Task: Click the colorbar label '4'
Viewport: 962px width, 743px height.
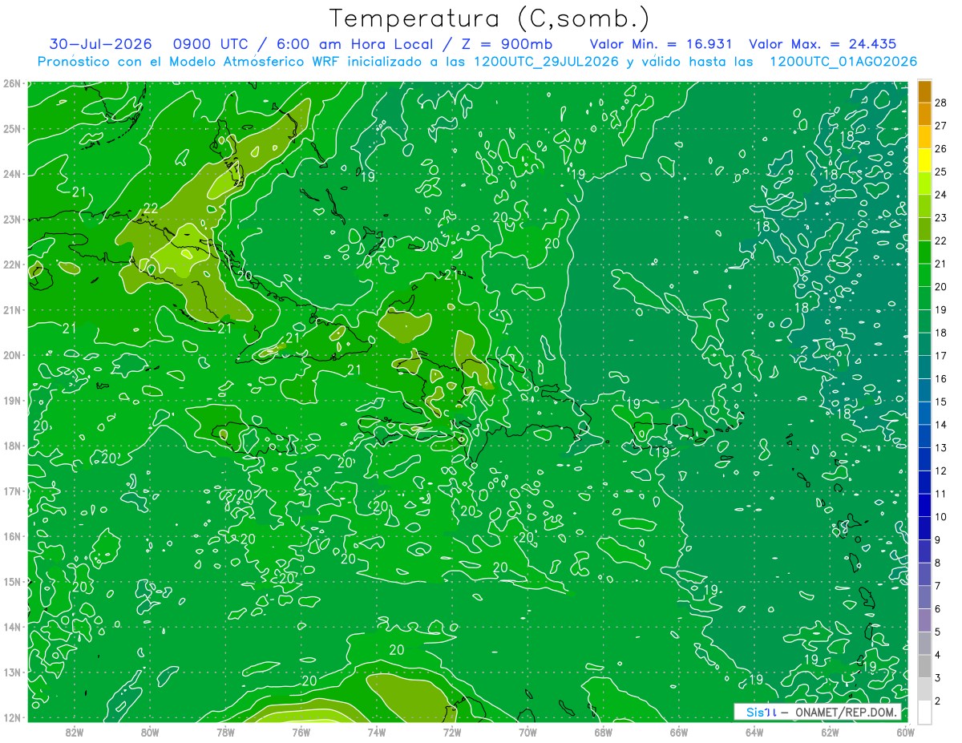Action: pyautogui.click(x=938, y=655)
